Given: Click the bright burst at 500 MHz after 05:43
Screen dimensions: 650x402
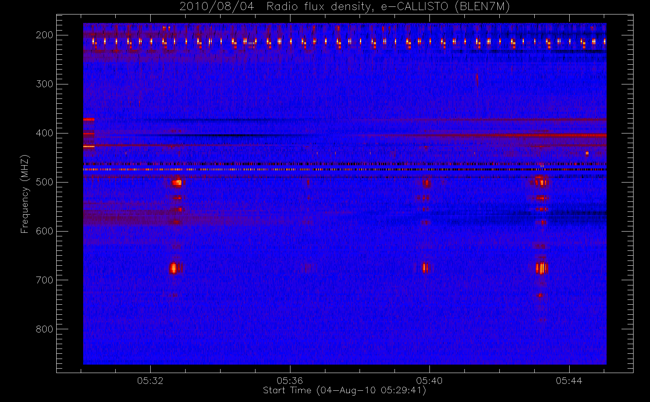Looking at the screenshot, I should pos(542,183).
